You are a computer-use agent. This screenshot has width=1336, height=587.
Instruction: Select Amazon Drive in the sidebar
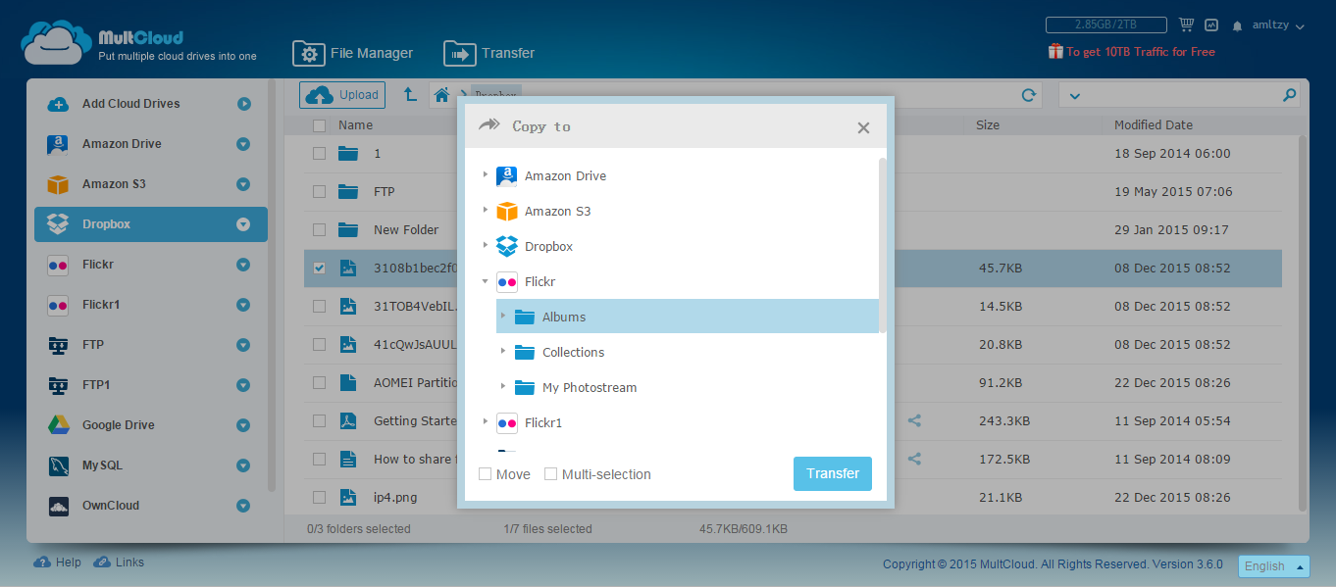click(x=150, y=144)
